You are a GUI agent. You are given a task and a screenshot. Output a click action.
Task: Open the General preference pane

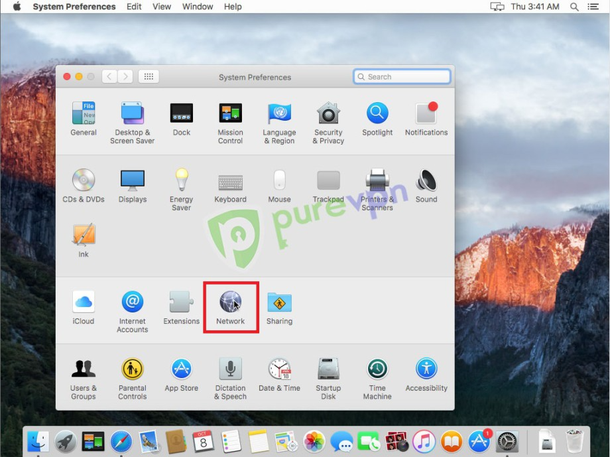pos(84,119)
